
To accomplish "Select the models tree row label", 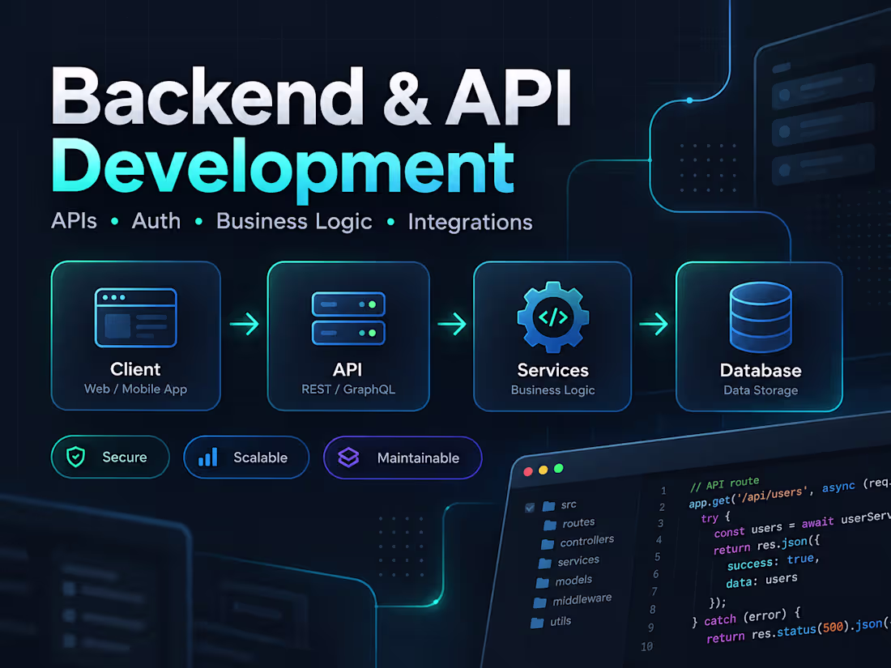I will tap(573, 580).
